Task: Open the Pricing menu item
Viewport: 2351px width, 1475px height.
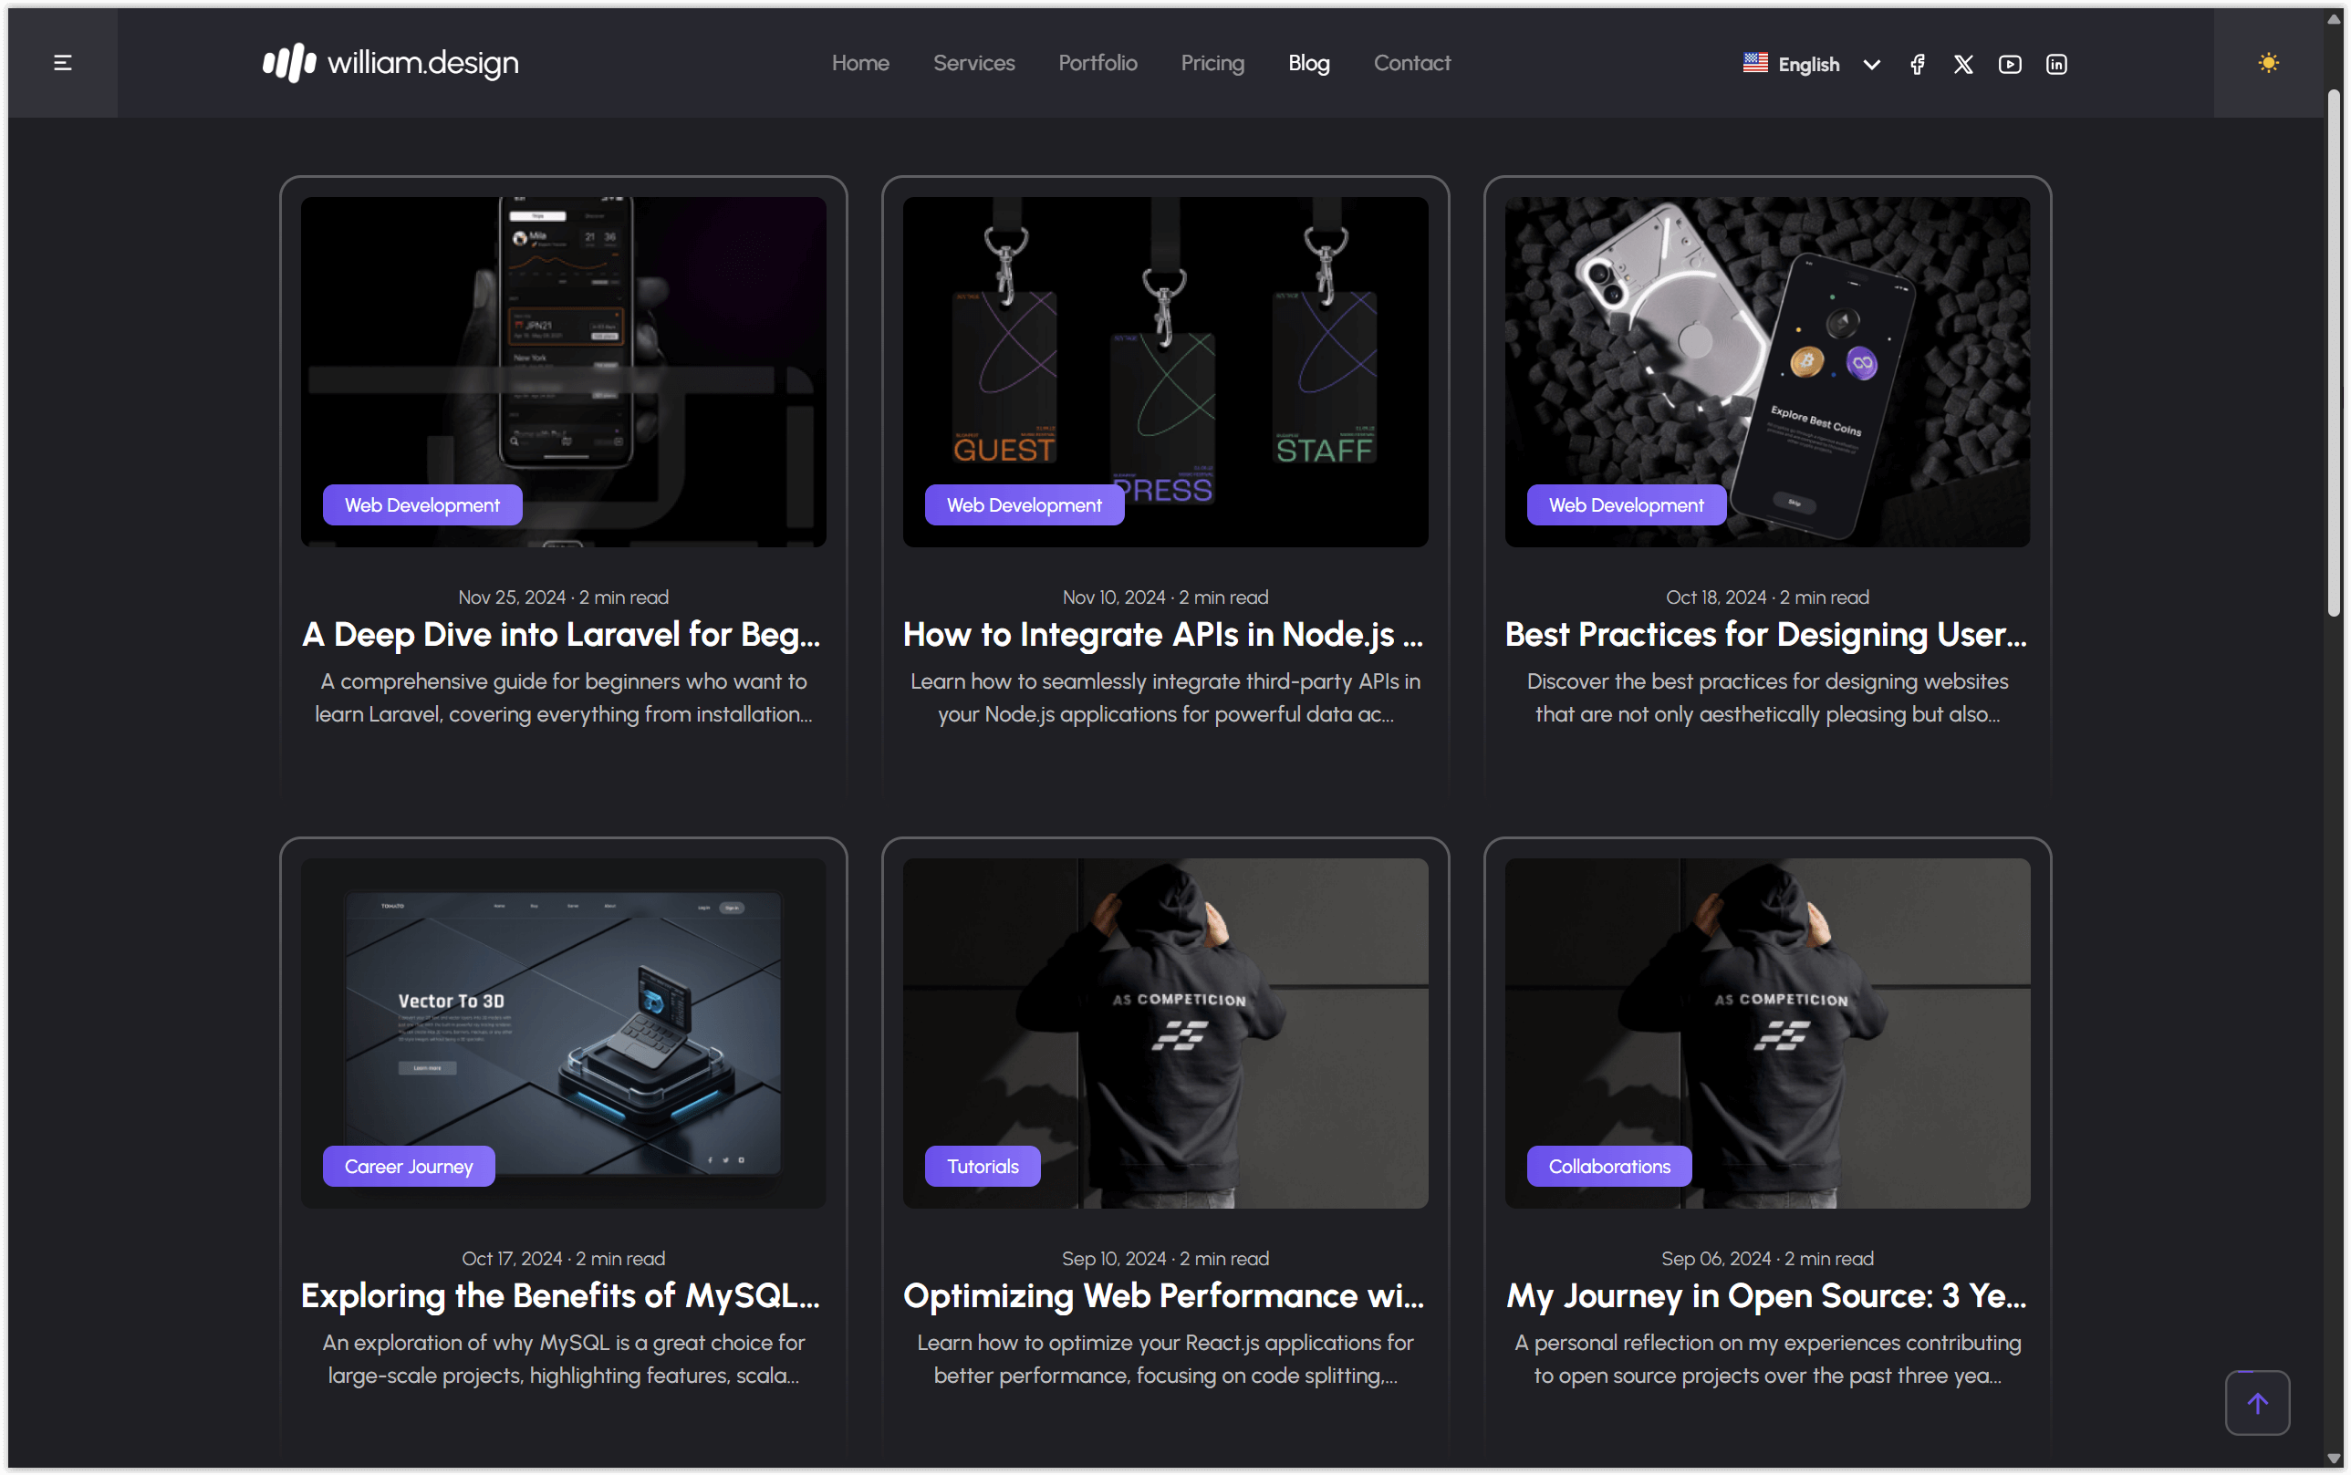Action: (x=1212, y=62)
